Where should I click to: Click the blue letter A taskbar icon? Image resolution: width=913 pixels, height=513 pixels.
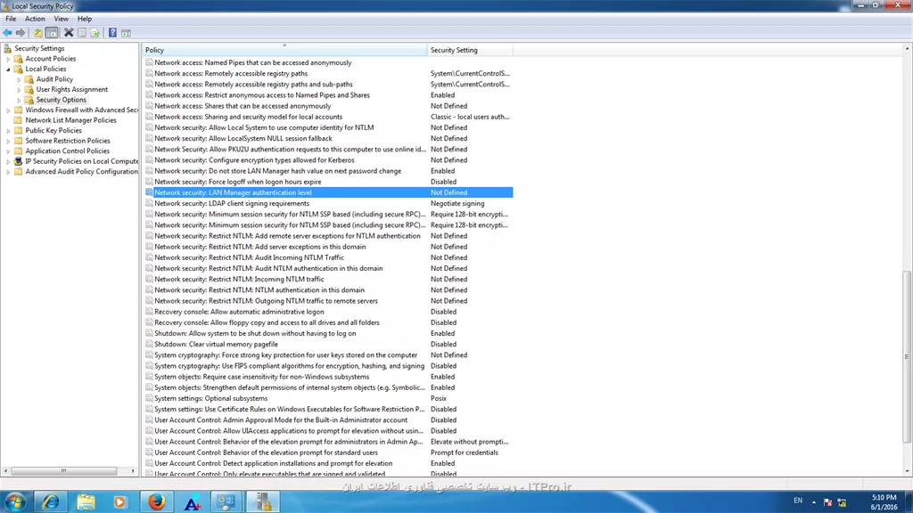(x=193, y=501)
